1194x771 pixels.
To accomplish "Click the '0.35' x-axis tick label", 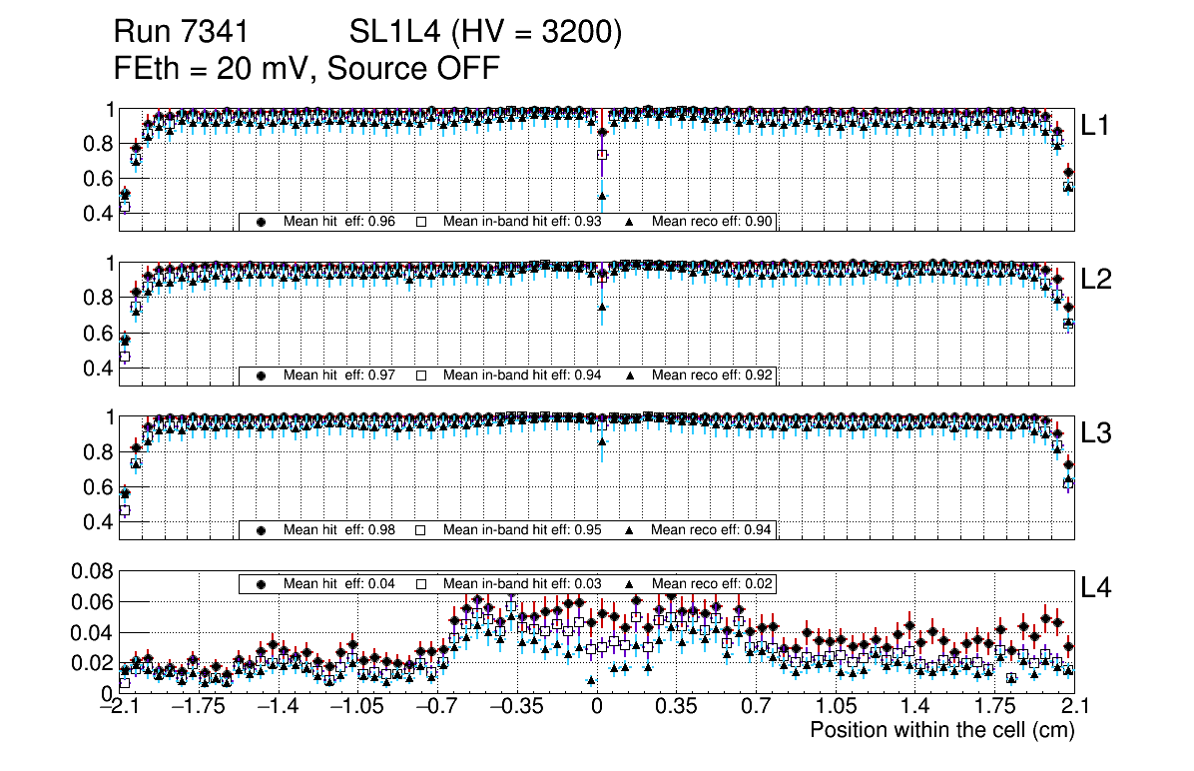I will click(x=675, y=707).
